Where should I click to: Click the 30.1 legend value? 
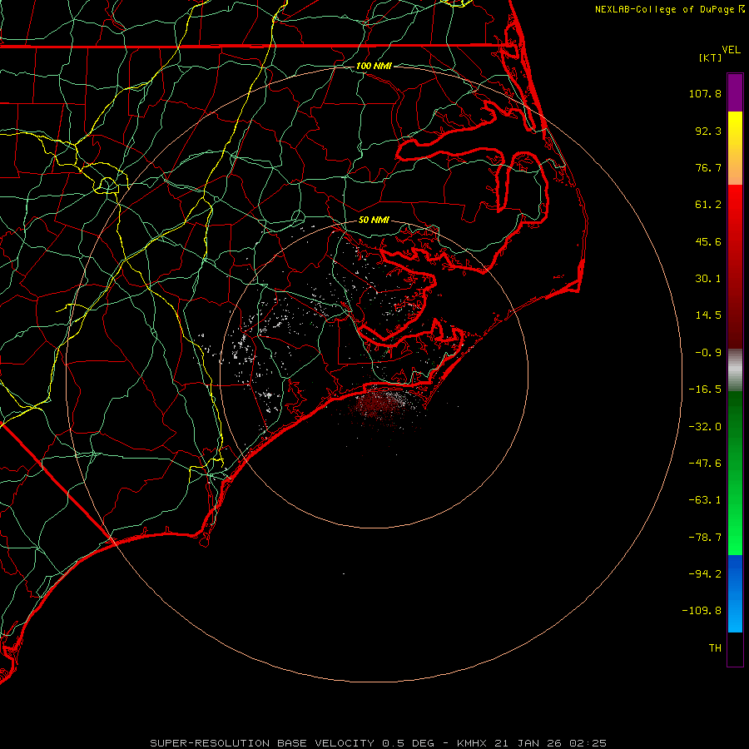708,279
